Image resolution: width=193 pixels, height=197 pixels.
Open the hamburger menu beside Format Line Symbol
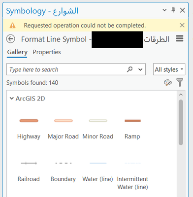180,38
